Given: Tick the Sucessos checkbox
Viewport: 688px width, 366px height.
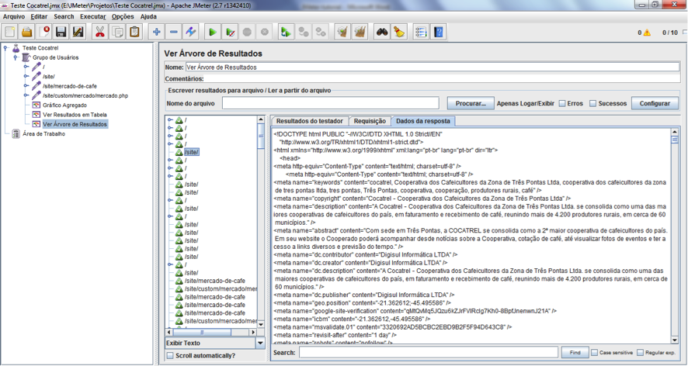Looking at the screenshot, I should (x=593, y=104).
